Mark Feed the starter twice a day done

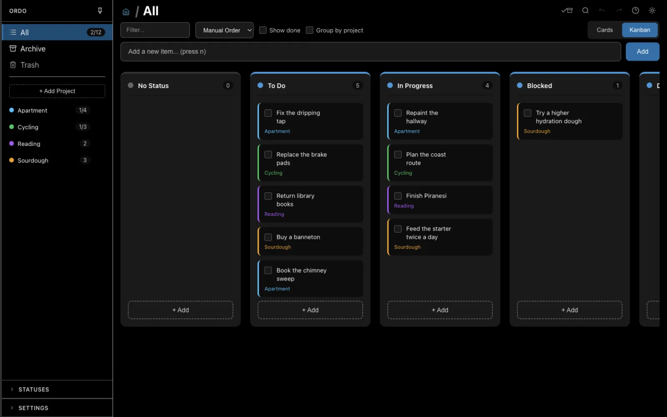[x=398, y=229]
